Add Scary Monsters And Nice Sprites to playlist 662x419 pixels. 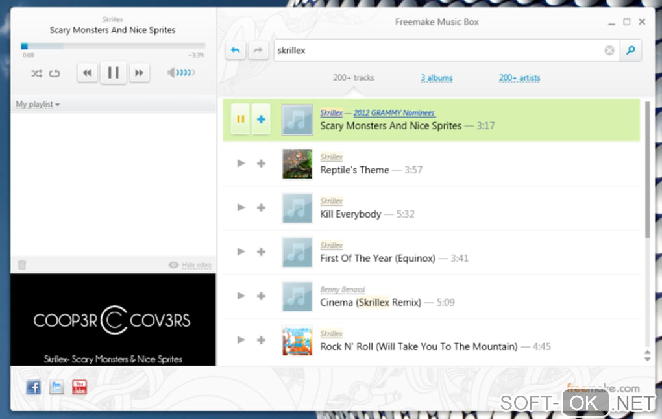[x=261, y=119]
